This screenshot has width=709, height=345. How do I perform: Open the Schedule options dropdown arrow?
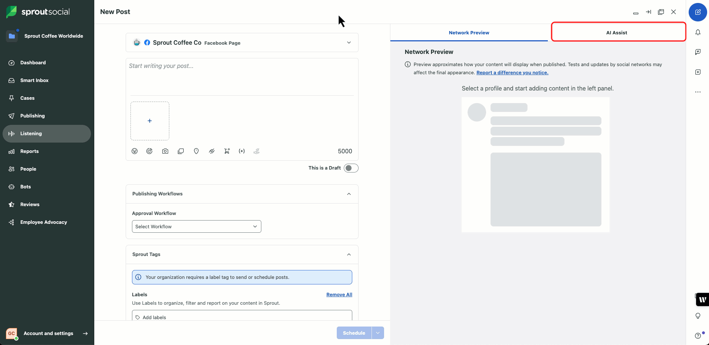coord(378,333)
